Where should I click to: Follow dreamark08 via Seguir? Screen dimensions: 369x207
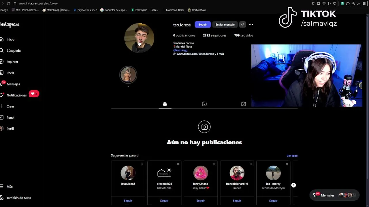(164, 201)
